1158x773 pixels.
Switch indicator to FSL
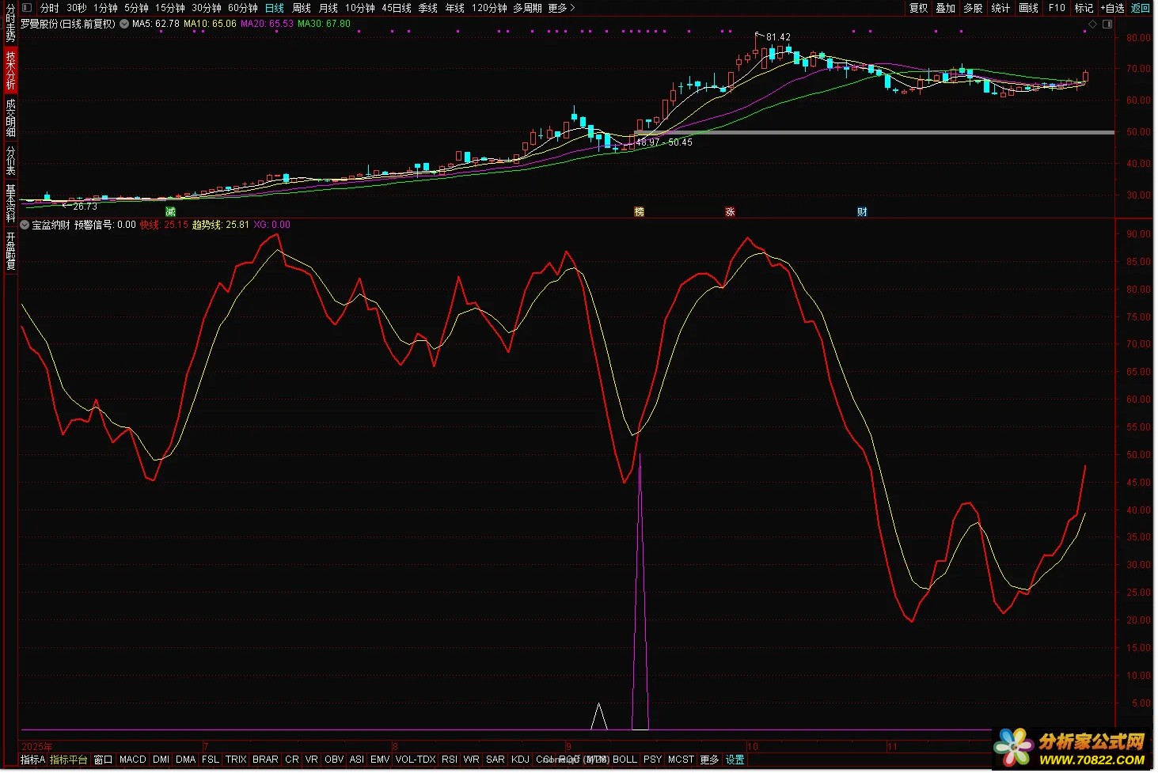click(x=210, y=760)
